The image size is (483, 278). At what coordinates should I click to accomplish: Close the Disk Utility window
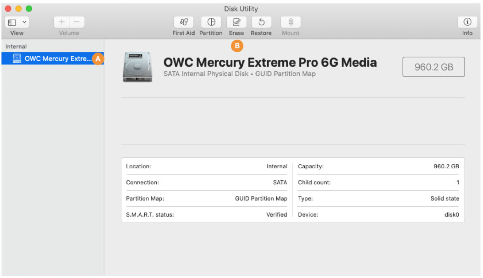(8, 9)
